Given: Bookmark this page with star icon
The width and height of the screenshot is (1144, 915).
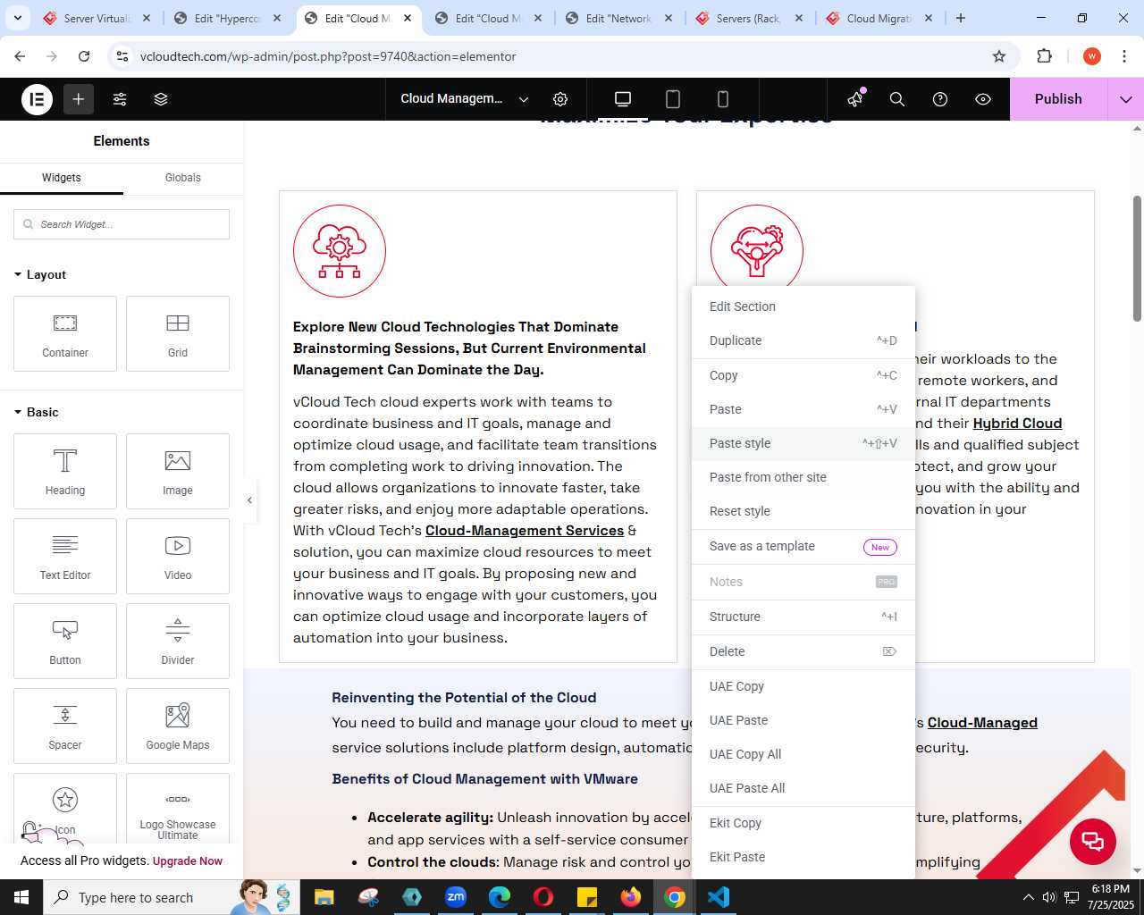Looking at the screenshot, I should point(999,56).
